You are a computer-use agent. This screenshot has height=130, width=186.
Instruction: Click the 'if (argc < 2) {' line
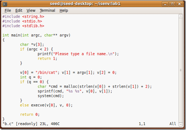(x=37, y=49)
